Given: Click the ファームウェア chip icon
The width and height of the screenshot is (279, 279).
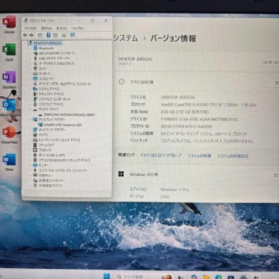Looking at the screenshot, I should coord(35,145).
